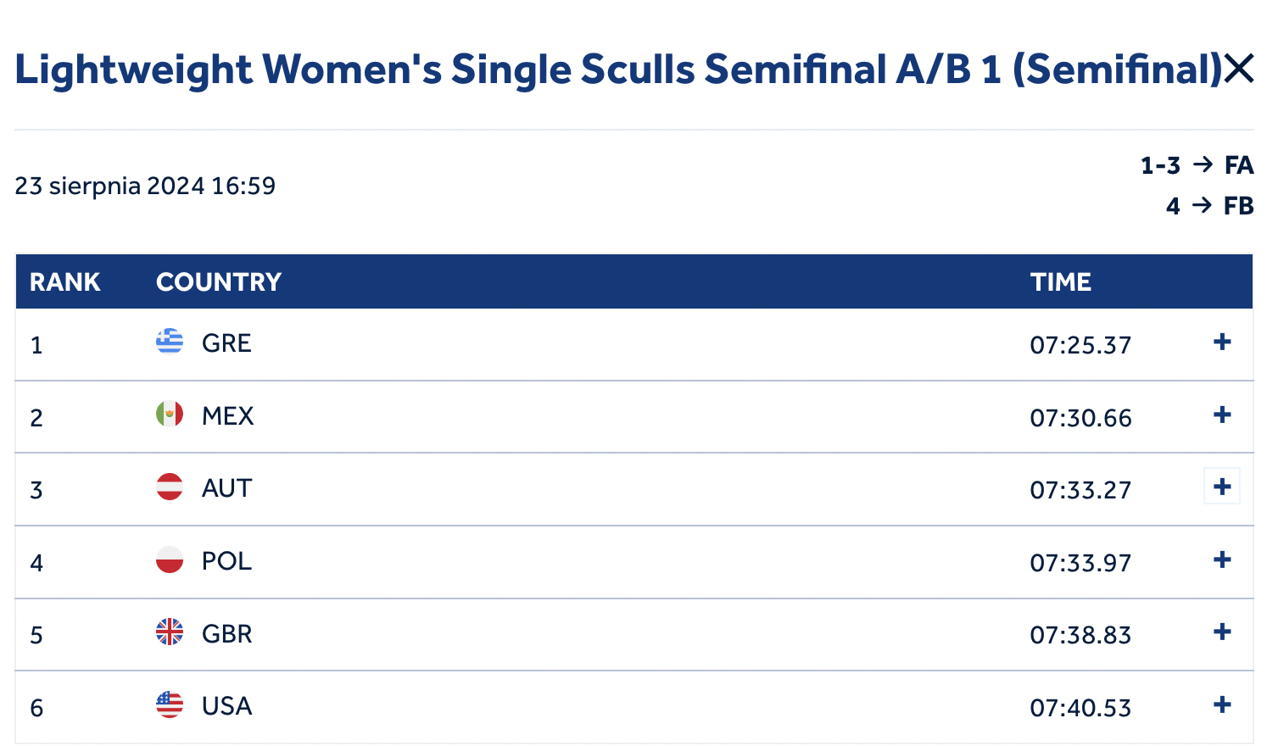Screen dimensions: 1267x746
Task: Click the 1-3 to FA progression note
Action: 1197,165
